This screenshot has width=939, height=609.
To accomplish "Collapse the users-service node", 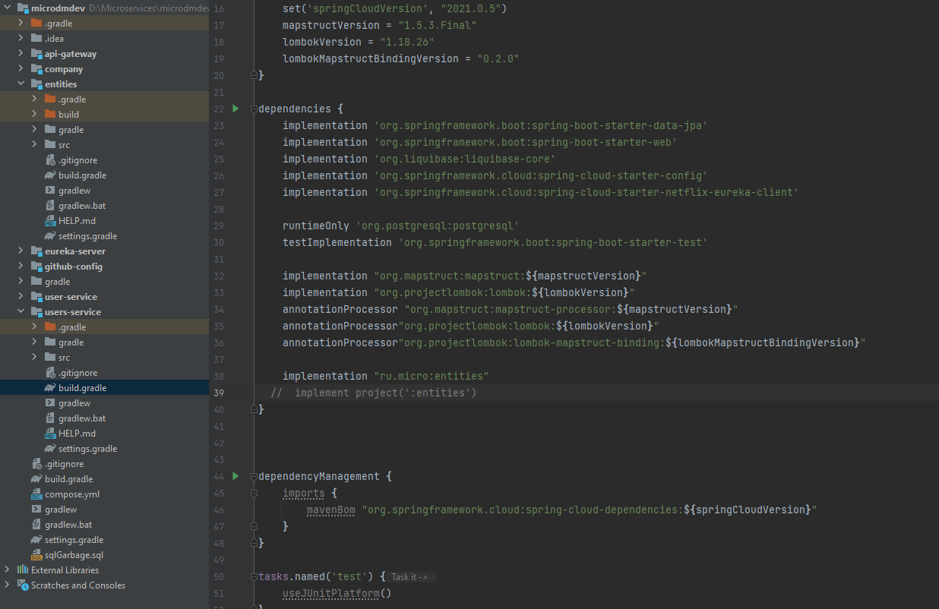I will click(21, 311).
